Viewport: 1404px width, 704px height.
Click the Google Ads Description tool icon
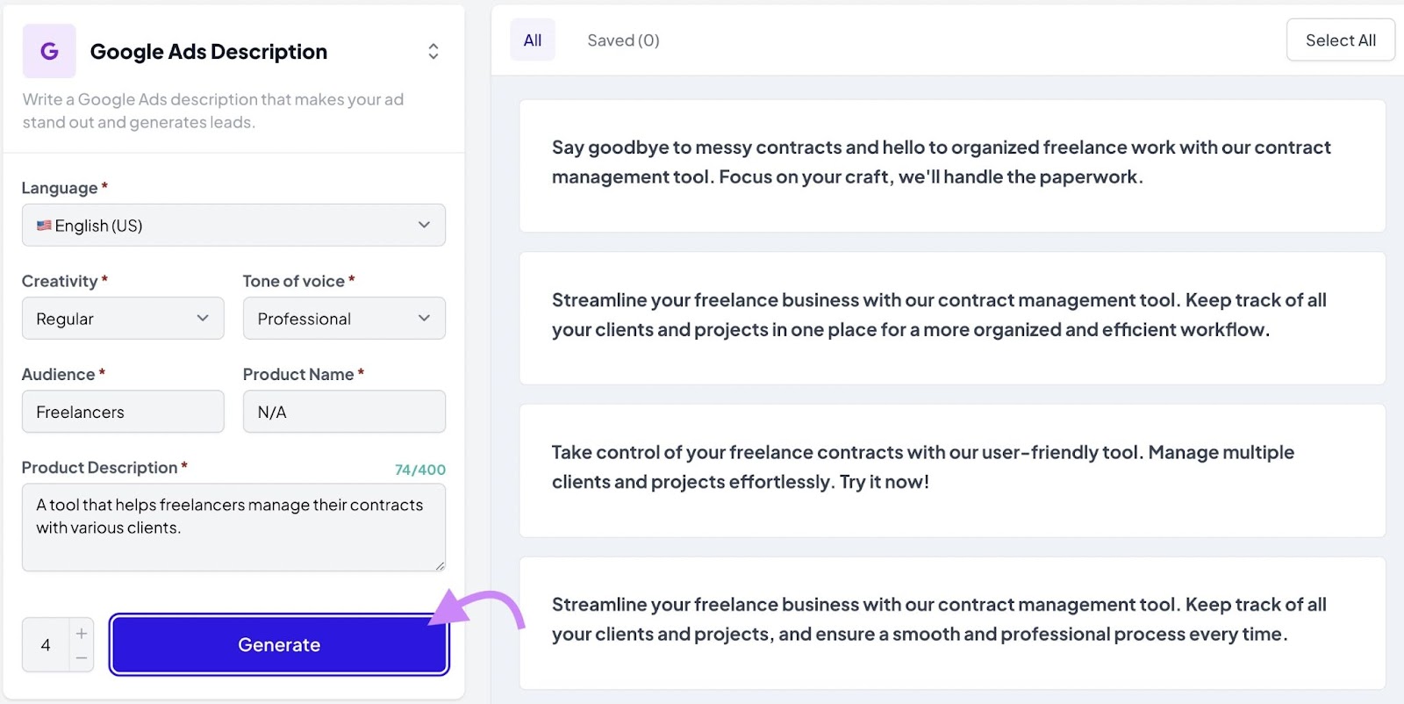(48, 51)
